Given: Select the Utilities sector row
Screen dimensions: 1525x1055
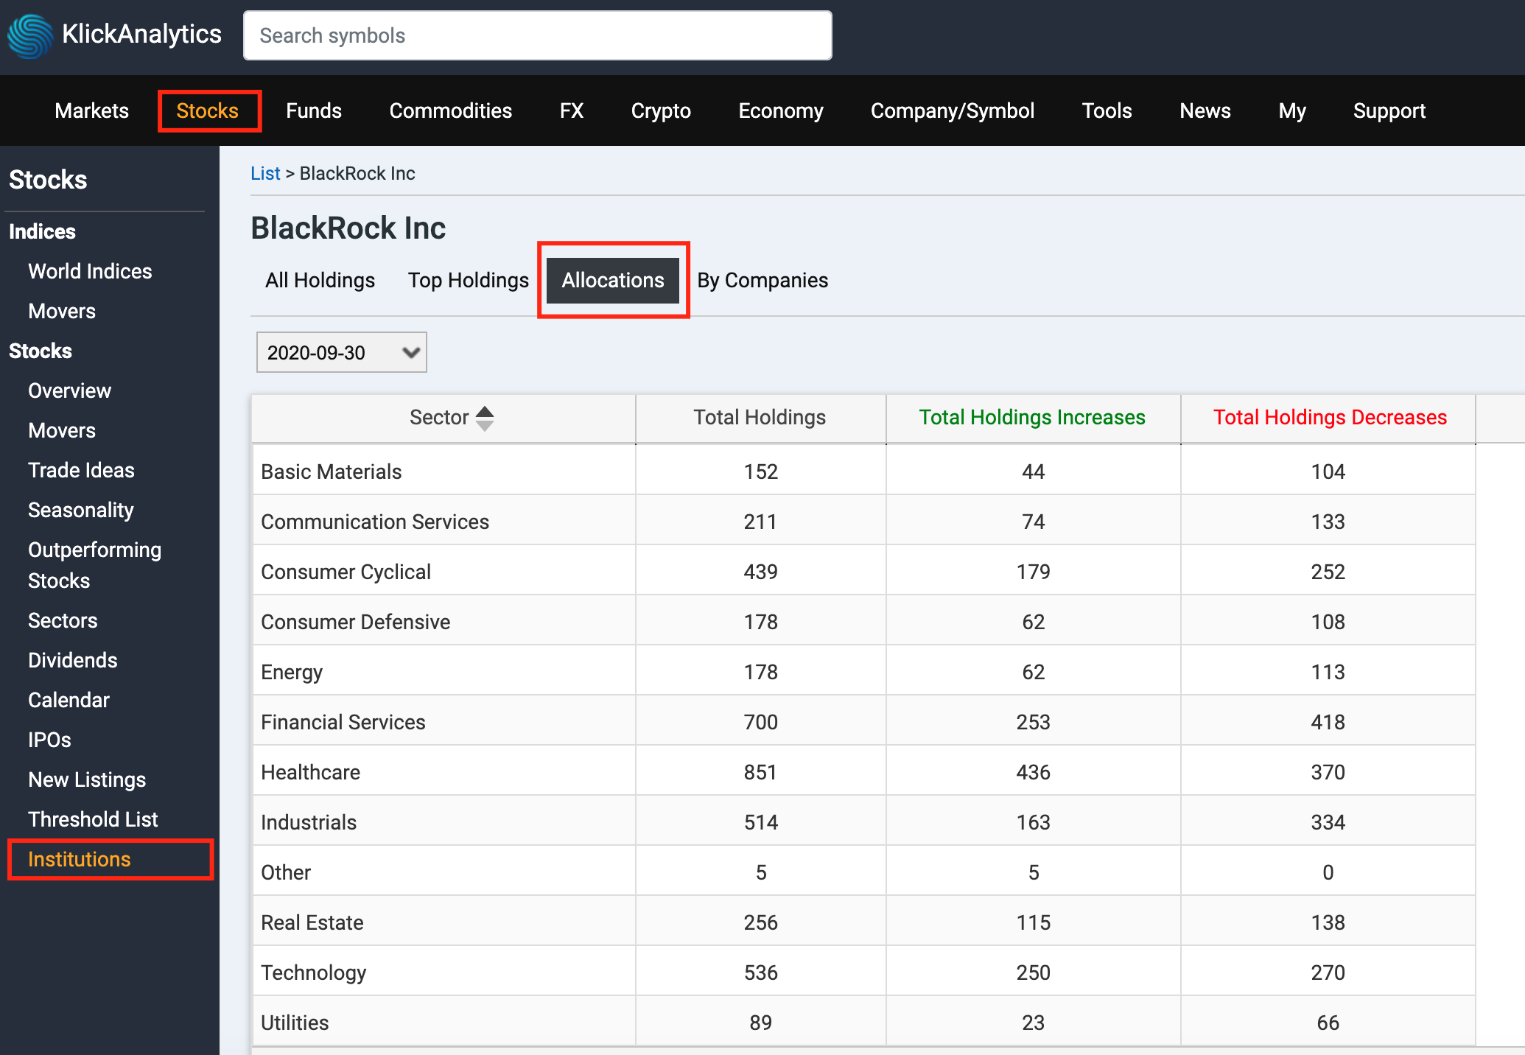Looking at the screenshot, I should point(863,1022).
